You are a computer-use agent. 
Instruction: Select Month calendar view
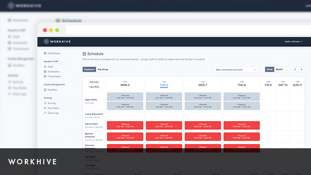click(x=279, y=70)
